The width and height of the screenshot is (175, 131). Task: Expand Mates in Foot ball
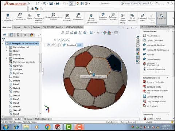tap(7, 47)
